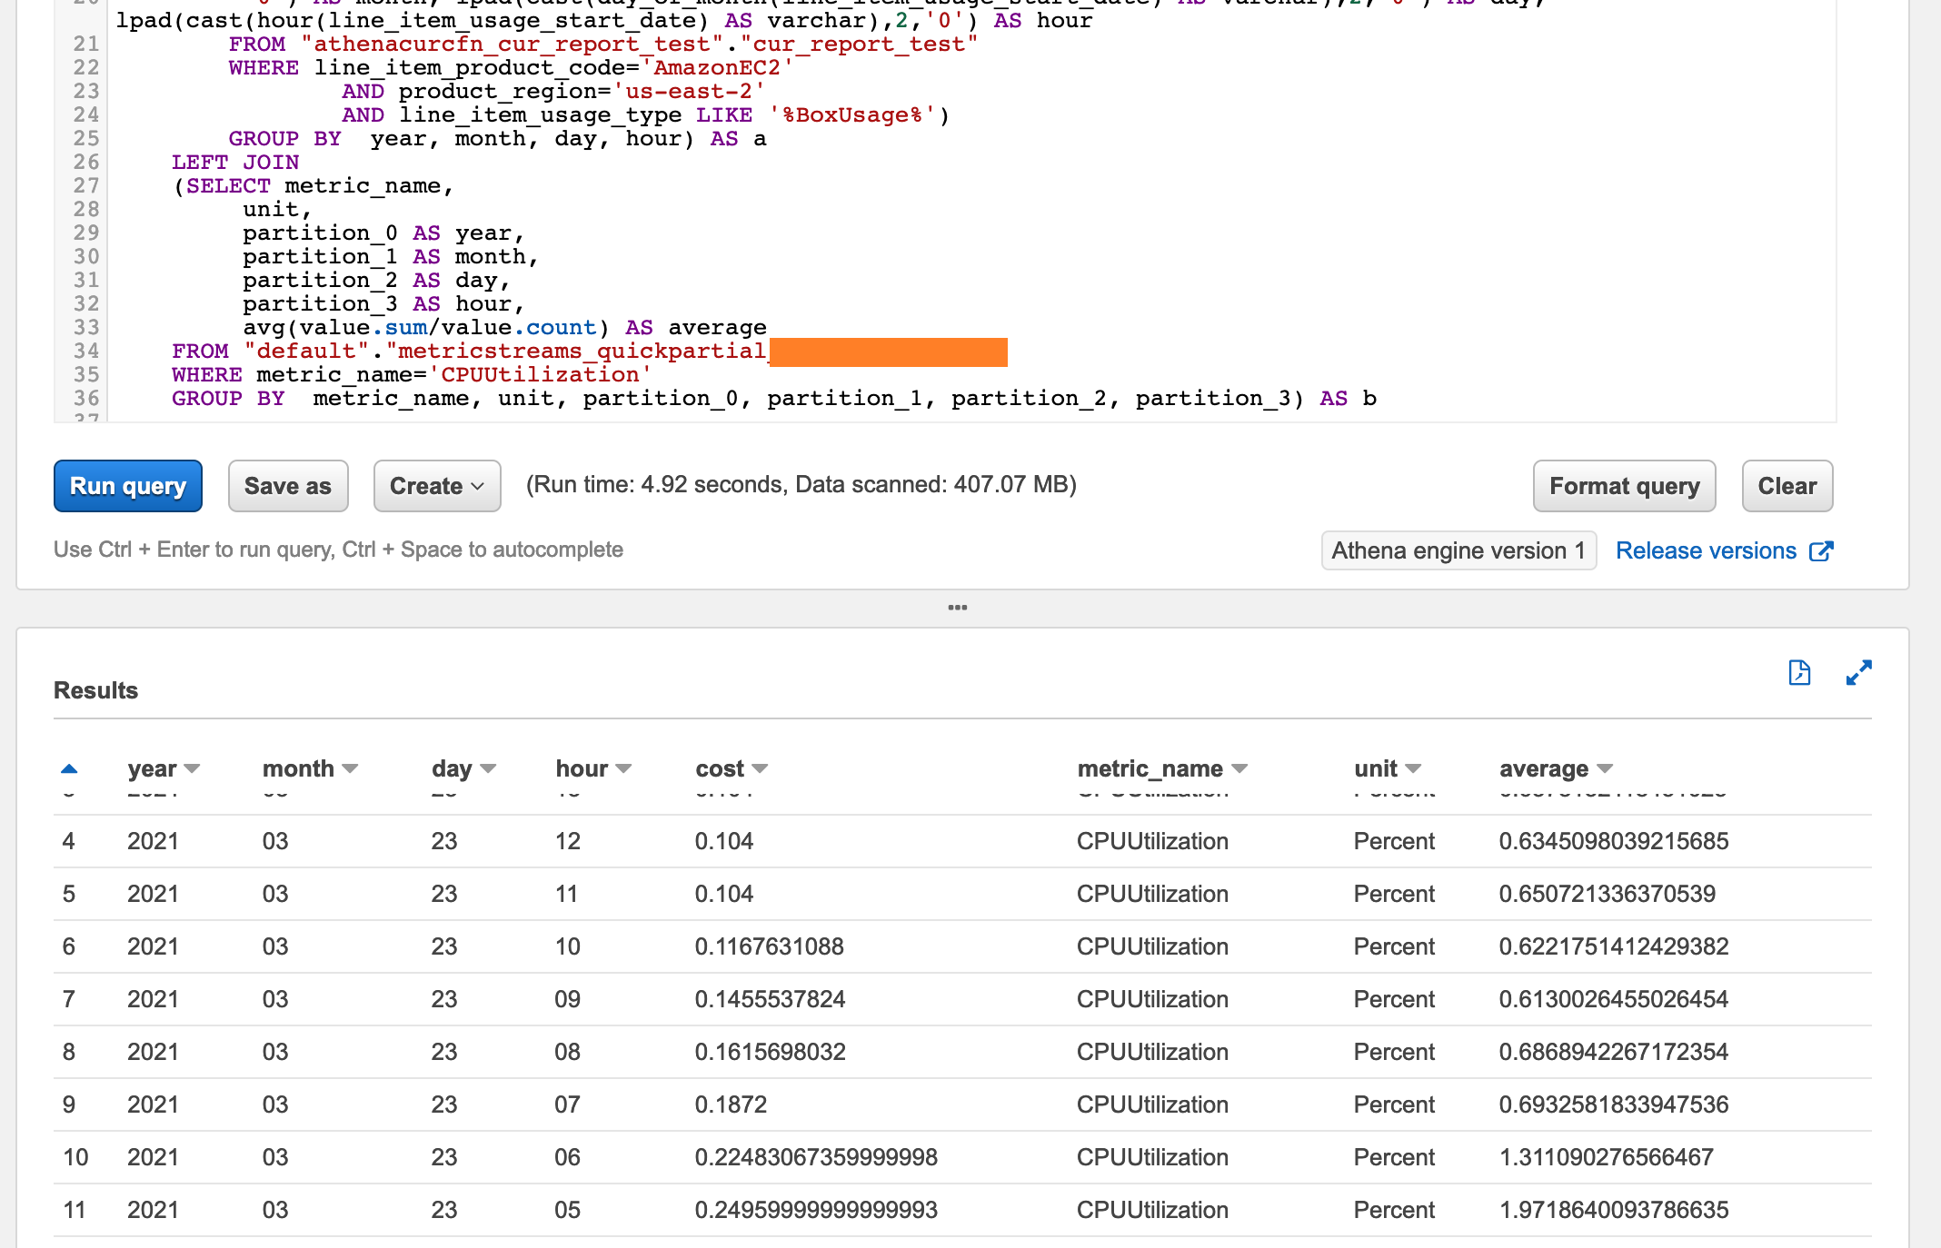Viewport: 1941px width, 1248px height.
Task: Sort results by month column arrow
Action: click(350, 768)
